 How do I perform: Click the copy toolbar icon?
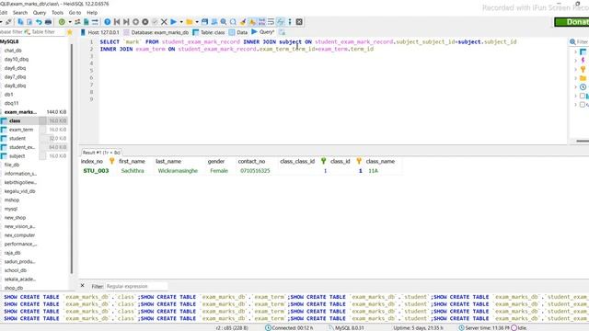20,22
